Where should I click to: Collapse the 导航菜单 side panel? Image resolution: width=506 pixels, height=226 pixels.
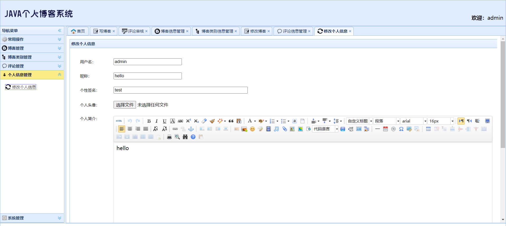pyautogui.click(x=60, y=30)
